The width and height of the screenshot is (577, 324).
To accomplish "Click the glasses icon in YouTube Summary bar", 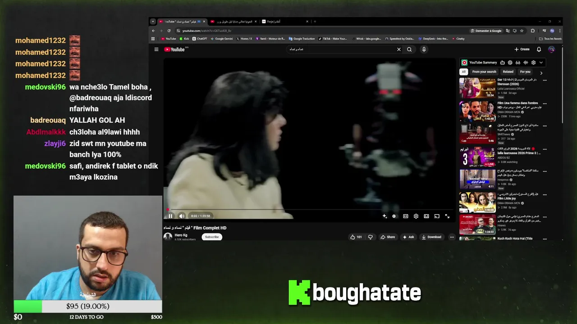I will click(518, 63).
